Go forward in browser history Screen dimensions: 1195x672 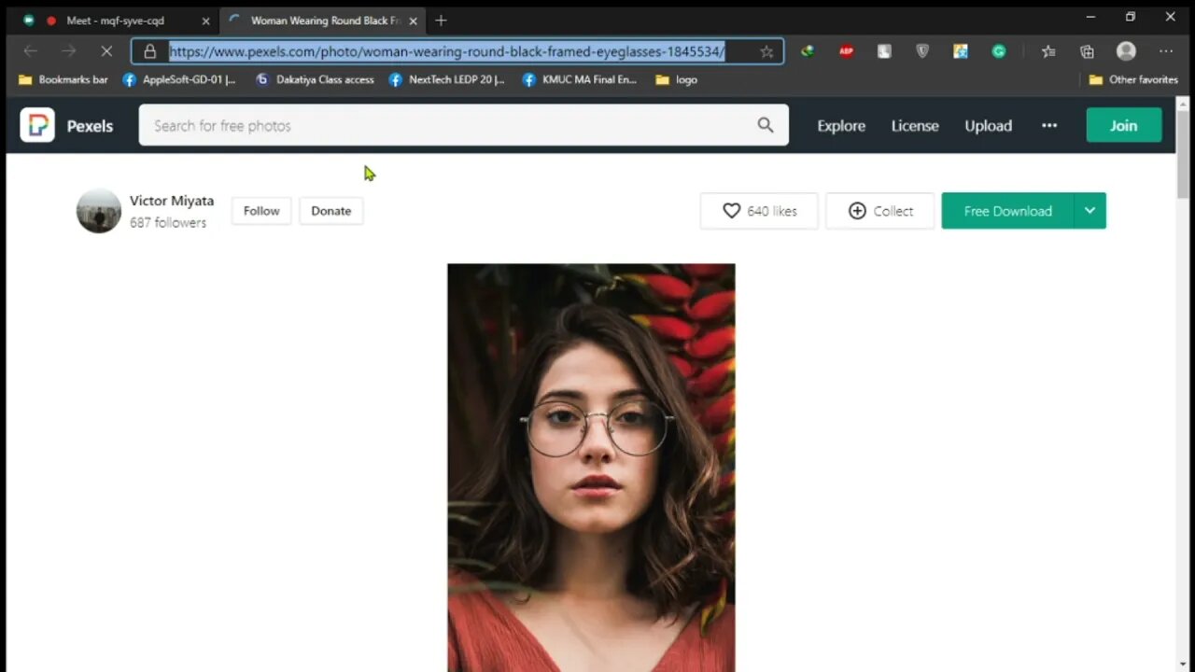click(68, 51)
